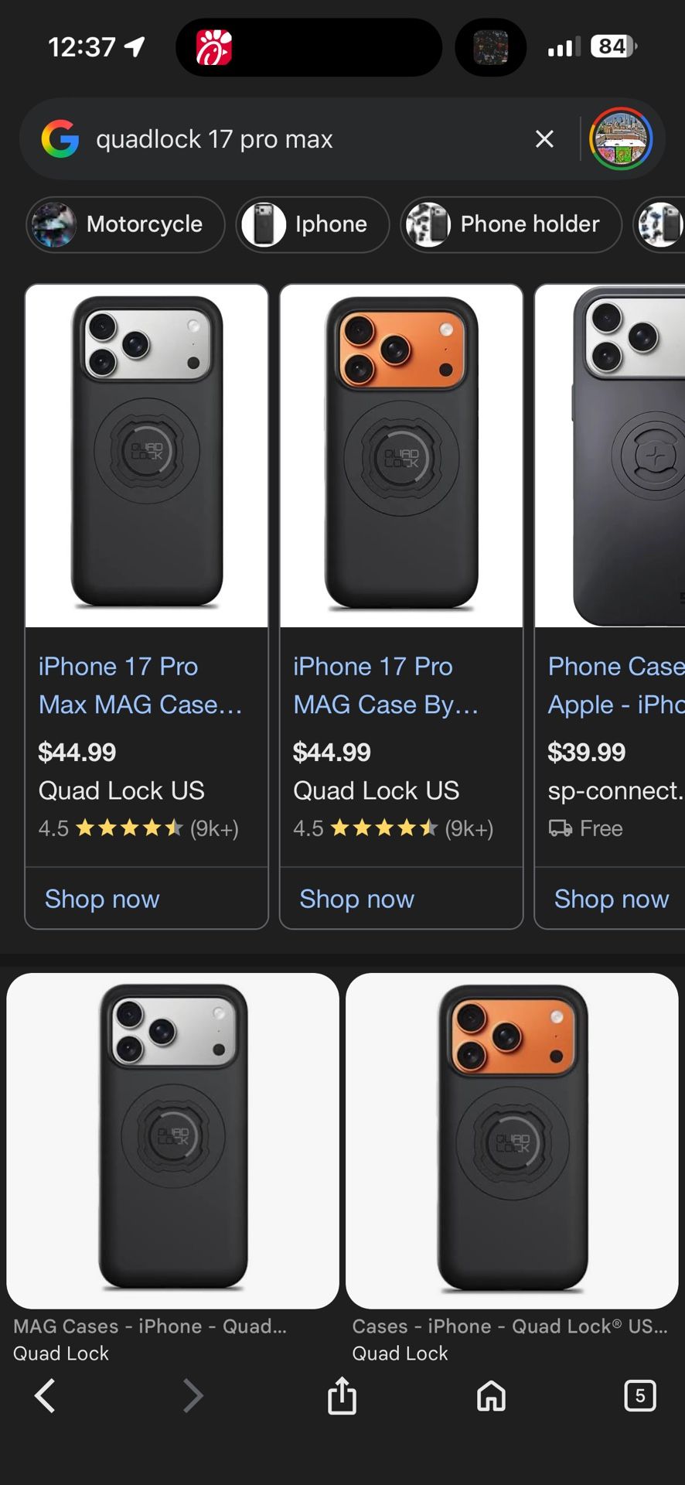
Task: Tap Shop now under the orange iPhone case
Action: pyautogui.click(x=356, y=899)
